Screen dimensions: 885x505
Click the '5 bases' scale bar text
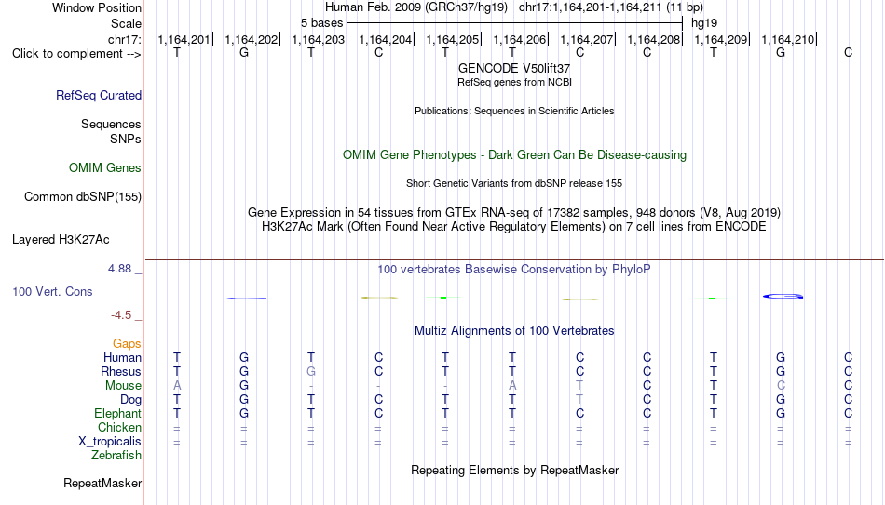click(321, 23)
